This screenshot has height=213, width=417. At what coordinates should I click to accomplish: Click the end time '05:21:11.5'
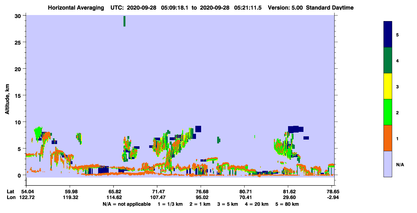coord(248,8)
